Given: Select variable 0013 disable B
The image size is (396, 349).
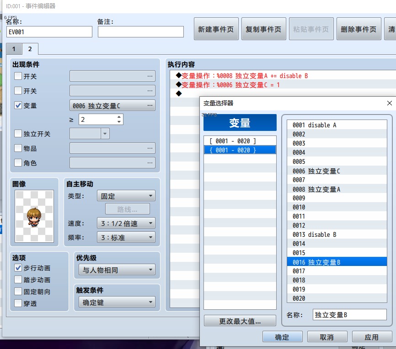Looking at the screenshot, I should 337,234.
